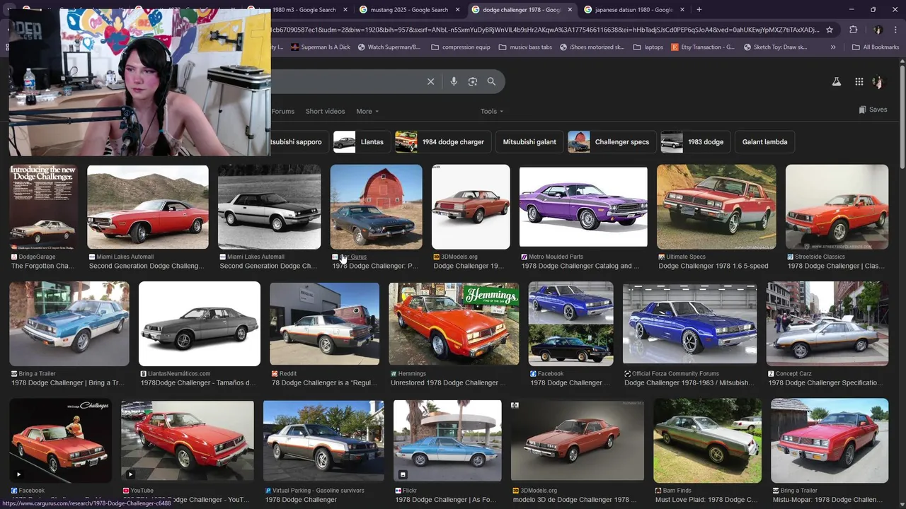Viewport: 906px width, 509px height.
Task: Start voice search with the microphone icon
Action: point(454,81)
